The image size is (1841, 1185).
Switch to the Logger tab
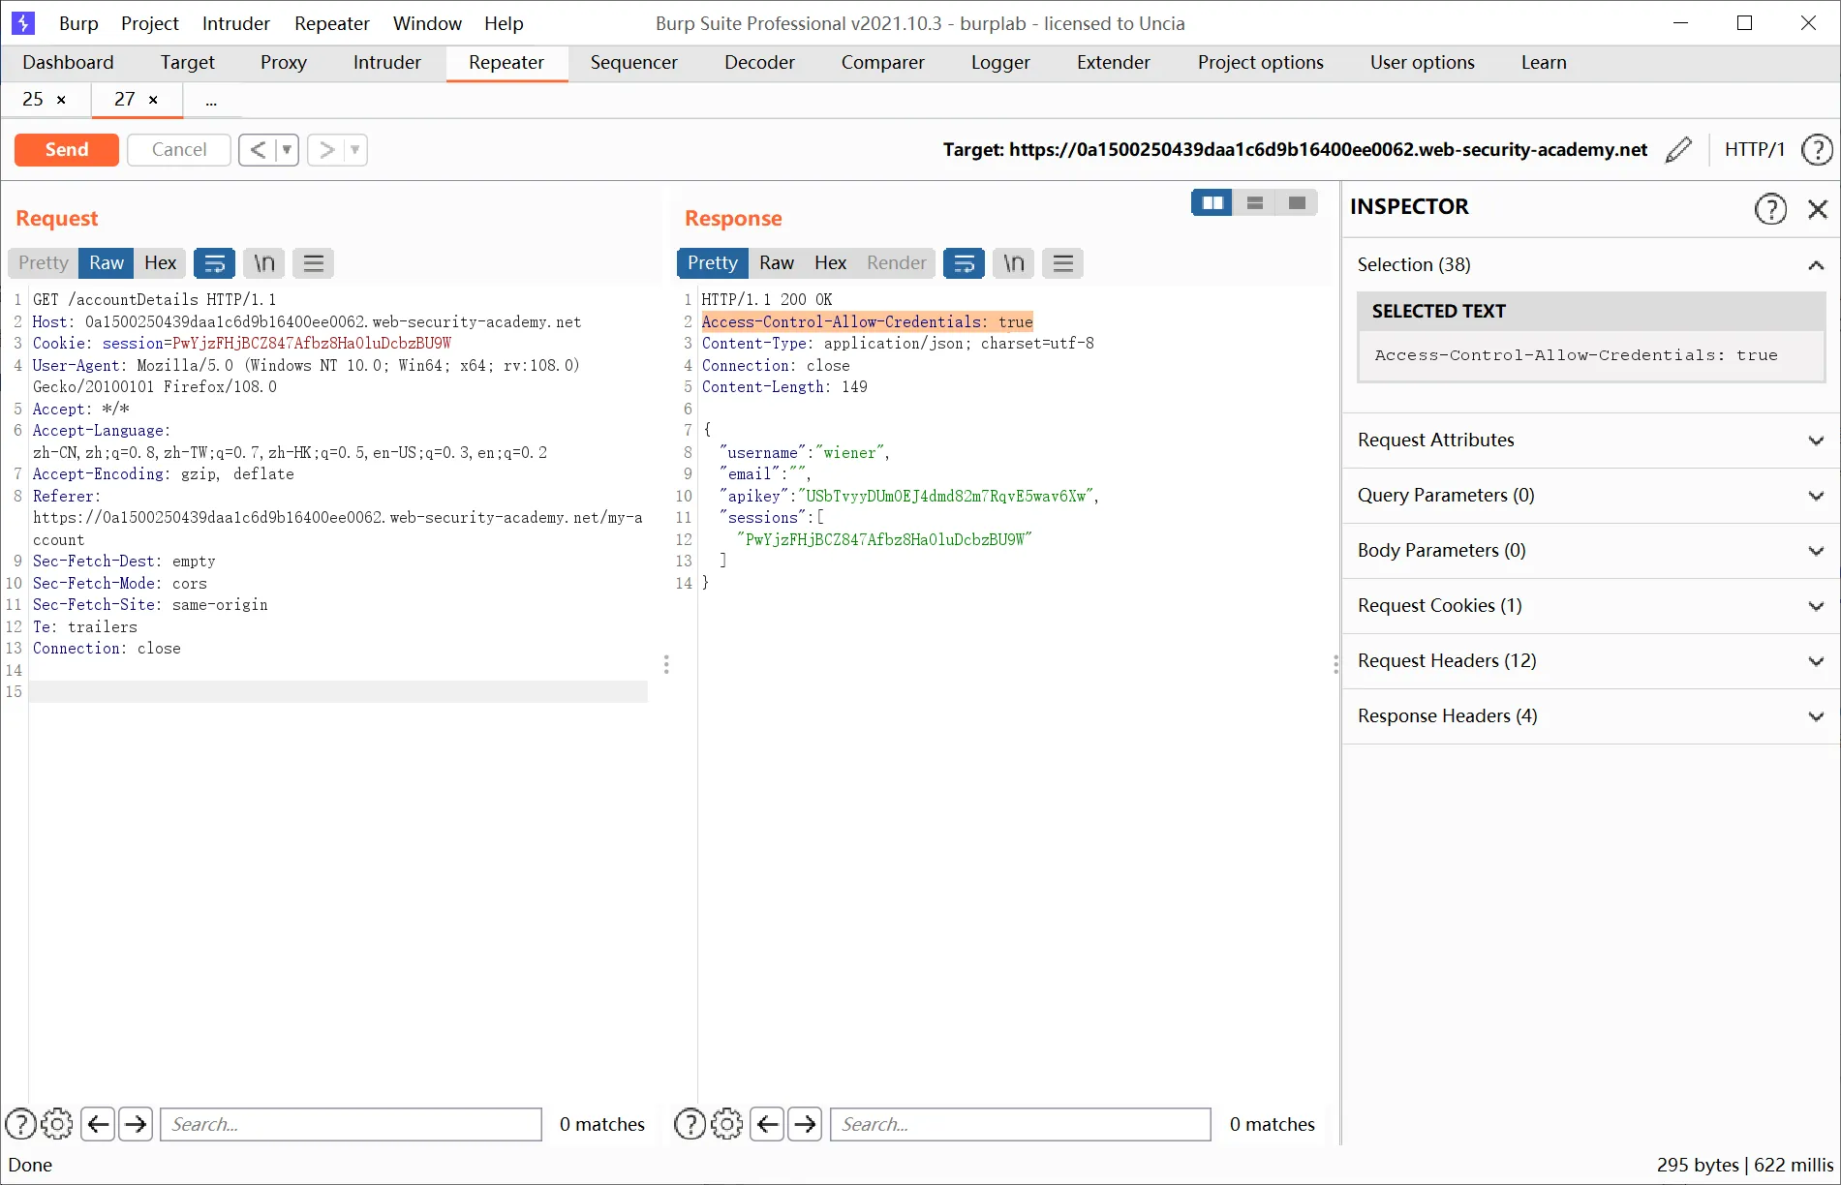[1000, 62]
